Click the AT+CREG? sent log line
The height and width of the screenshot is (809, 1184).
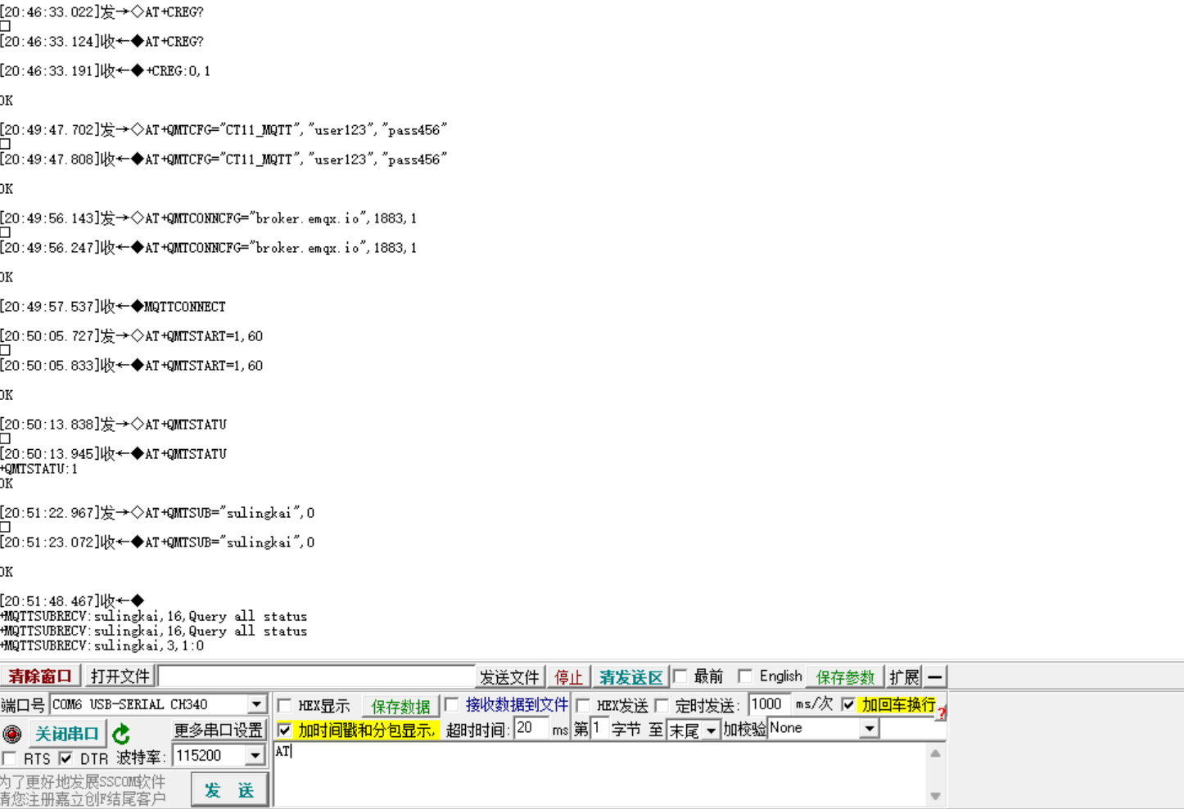tap(102, 12)
